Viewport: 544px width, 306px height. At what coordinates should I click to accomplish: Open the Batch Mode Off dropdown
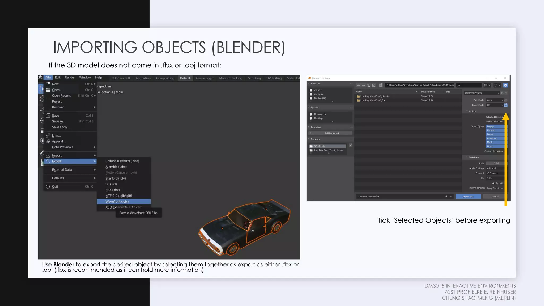[495, 105]
